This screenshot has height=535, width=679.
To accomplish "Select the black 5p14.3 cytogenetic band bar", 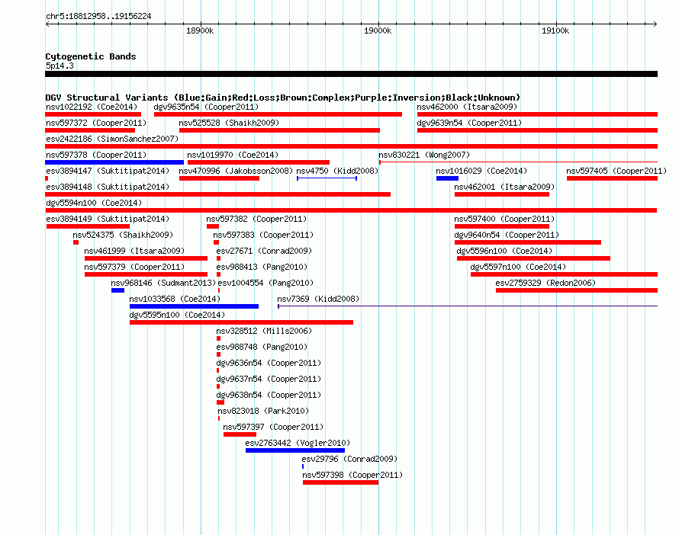I will (x=351, y=74).
